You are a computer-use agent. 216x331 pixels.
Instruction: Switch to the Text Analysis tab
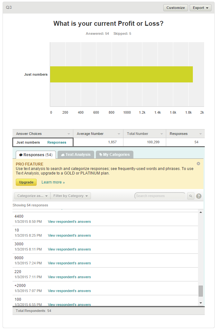coord(76,155)
